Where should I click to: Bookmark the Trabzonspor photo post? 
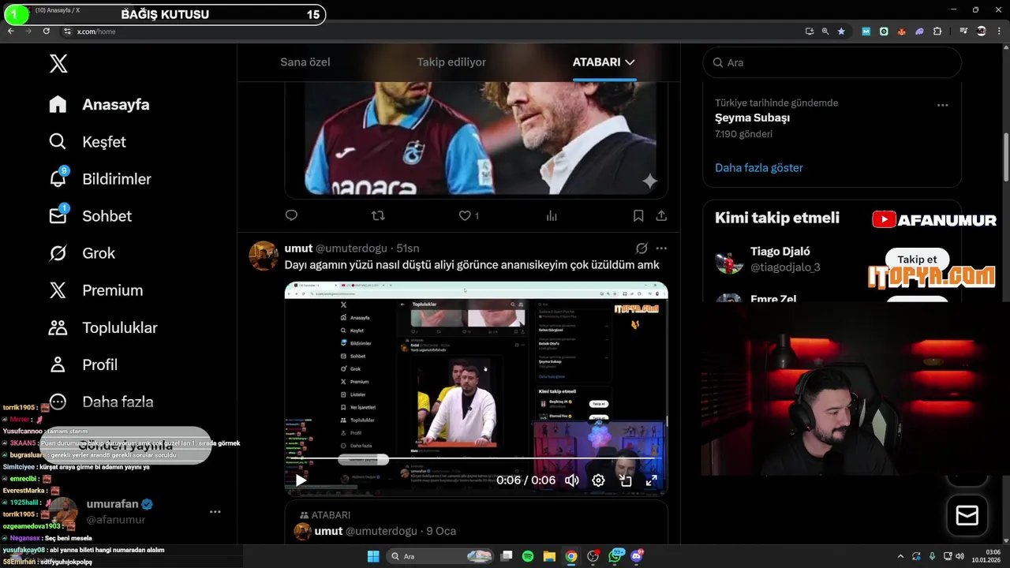tap(638, 215)
